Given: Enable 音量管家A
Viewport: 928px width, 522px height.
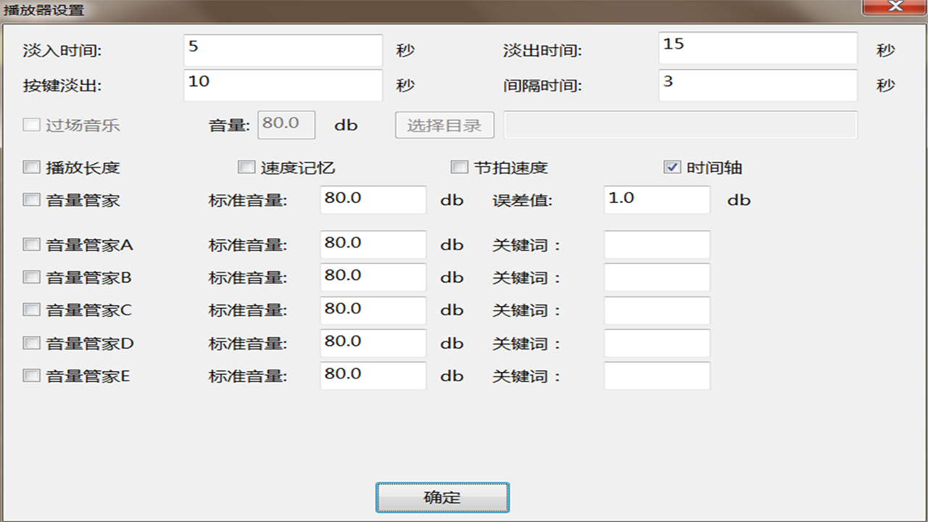Looking at the screenshot, I should pyautogui.click(x=31, y=244).
